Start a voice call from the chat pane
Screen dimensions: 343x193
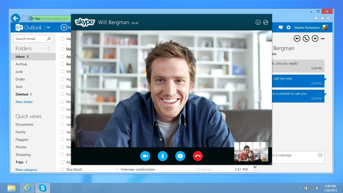tap(306, 38)
